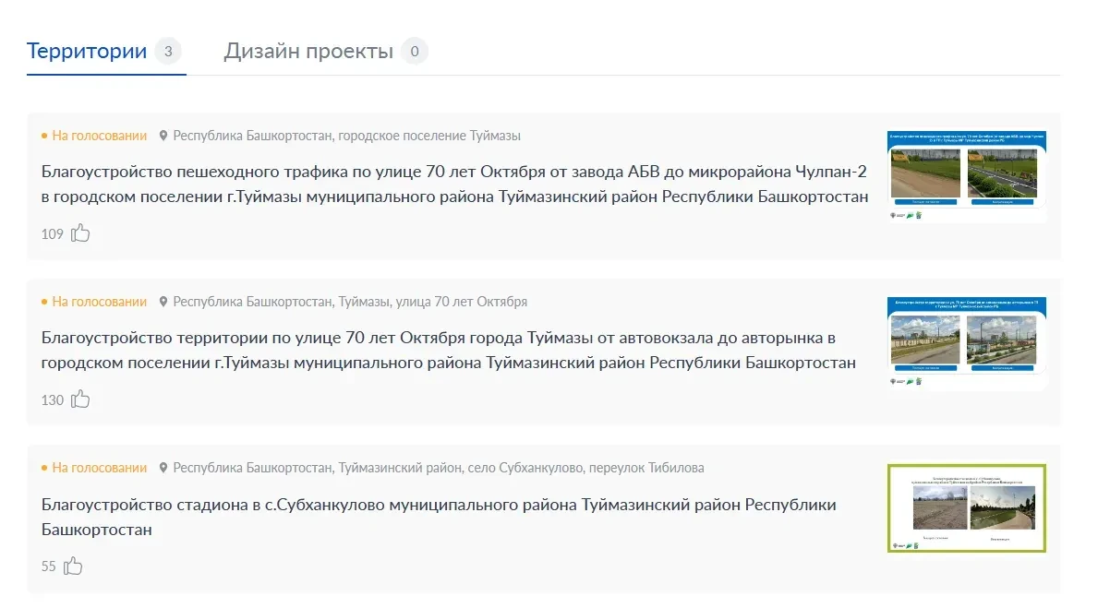1110x608 pixels.
Task: Open thumbnail of the автовокзал territory project
Action: click(x=967, y=342)
